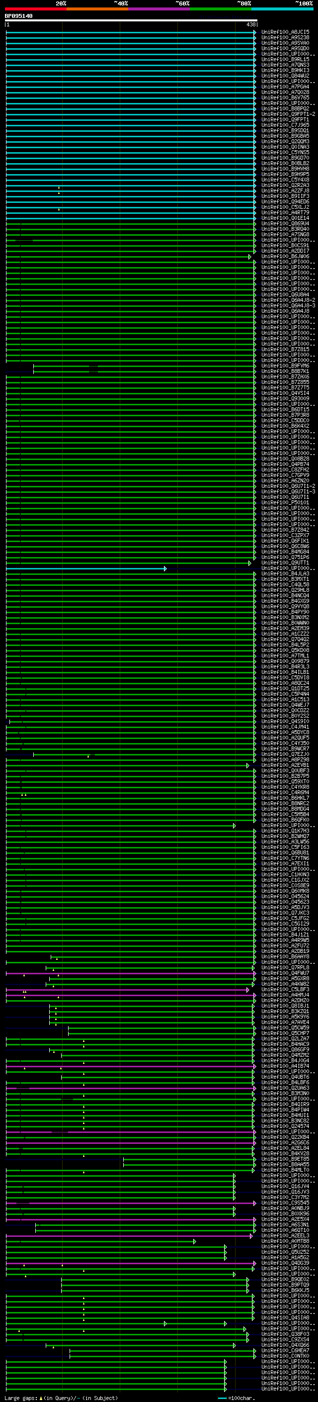The height and width of the screenshot is (1402, 318).
Task: Click the cyan alignment bar for UniRef100_A8JCI5
Action: 131,32
